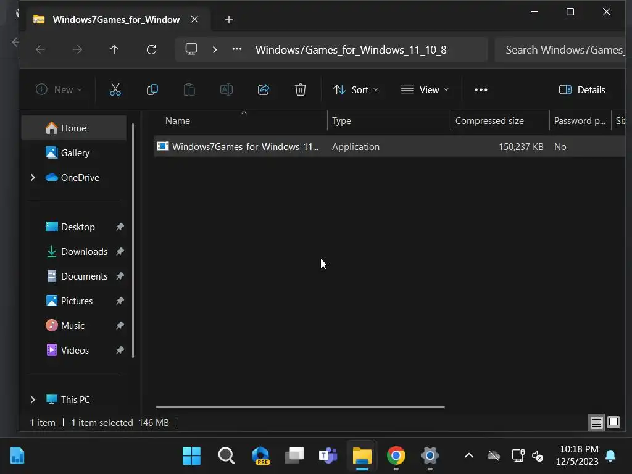Select OneDrive in the navigation pane
The width and height of the screenshot is (632, 474).
coord(80,177)
